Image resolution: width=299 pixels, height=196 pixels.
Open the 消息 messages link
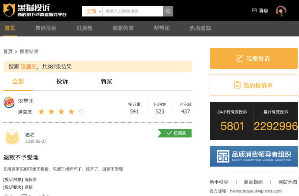(x=263, y=10)
